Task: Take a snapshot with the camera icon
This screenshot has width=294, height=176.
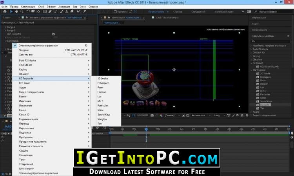Action: tap(152, 115)
